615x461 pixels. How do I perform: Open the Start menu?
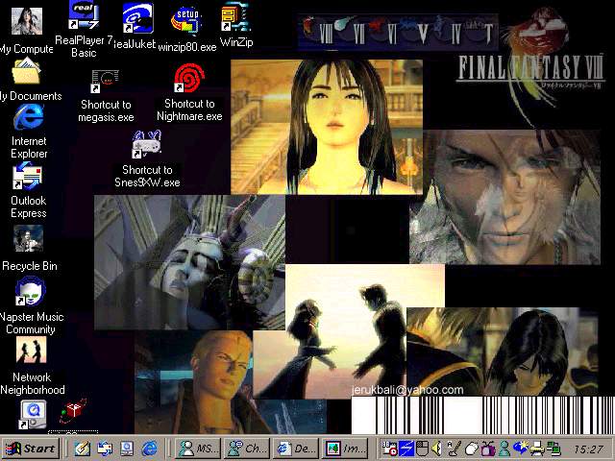pos(31,449)
